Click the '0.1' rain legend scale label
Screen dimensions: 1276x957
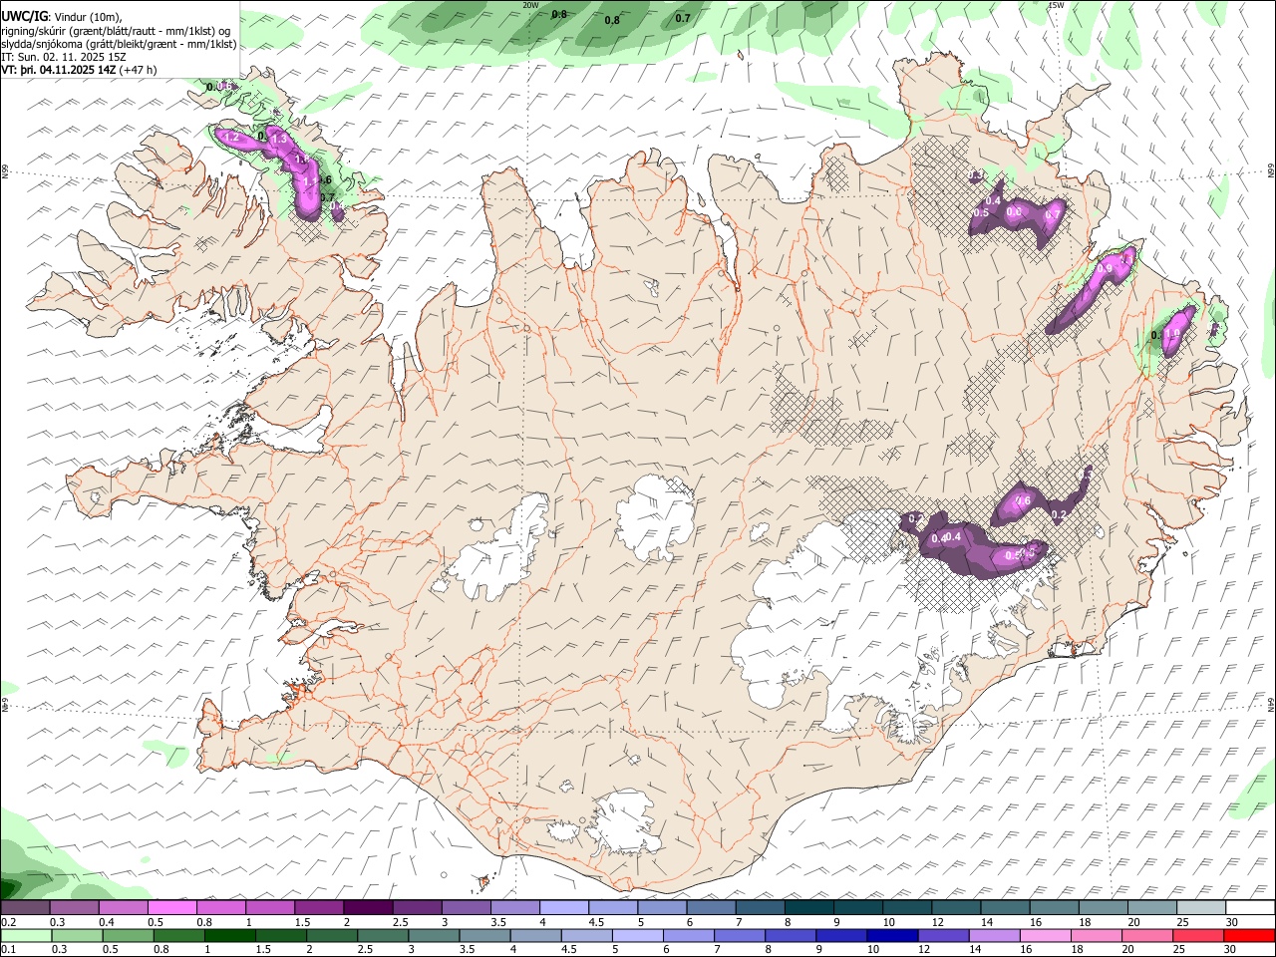tap(7, 949)
